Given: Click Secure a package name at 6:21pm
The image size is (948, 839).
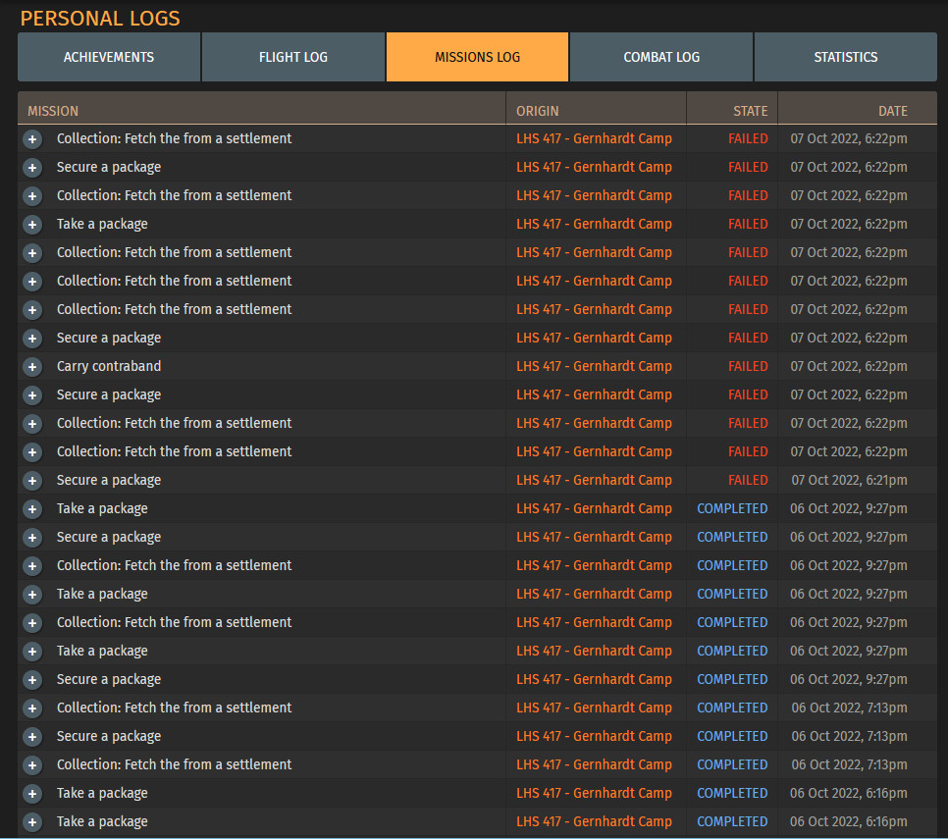Looking at the screenshot, I should pos(109,480).
